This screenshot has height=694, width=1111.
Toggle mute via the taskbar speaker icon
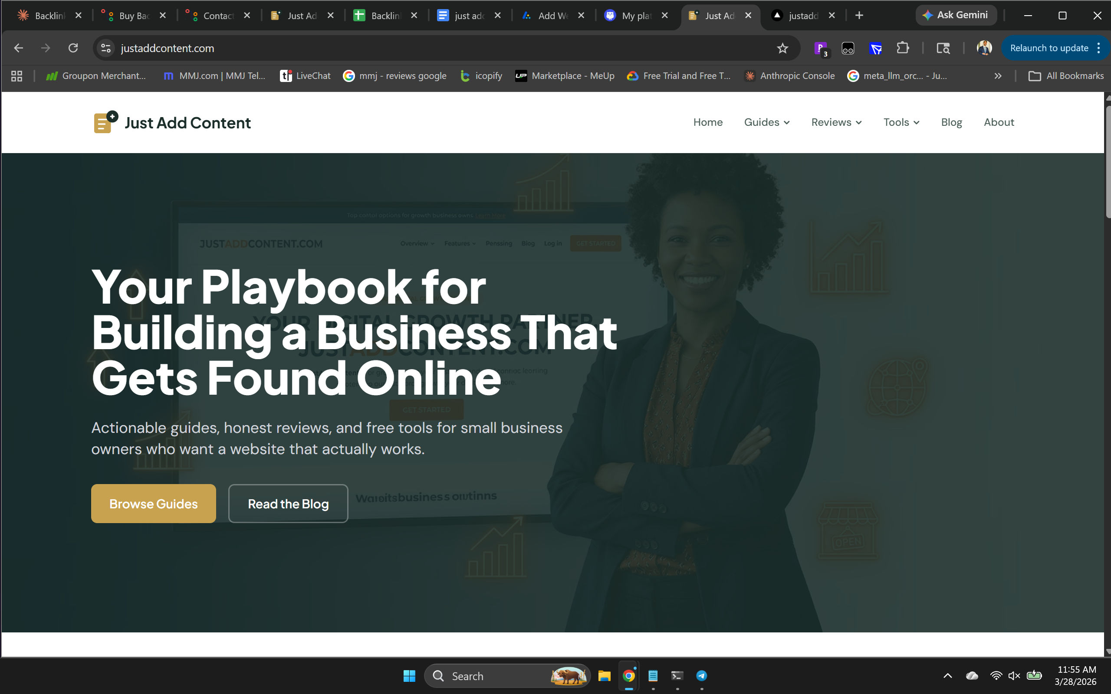1014,676
